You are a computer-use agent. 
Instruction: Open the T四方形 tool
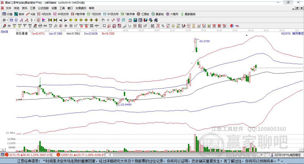(x=94, y=14)
